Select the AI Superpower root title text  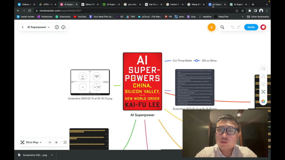[142, 115]
